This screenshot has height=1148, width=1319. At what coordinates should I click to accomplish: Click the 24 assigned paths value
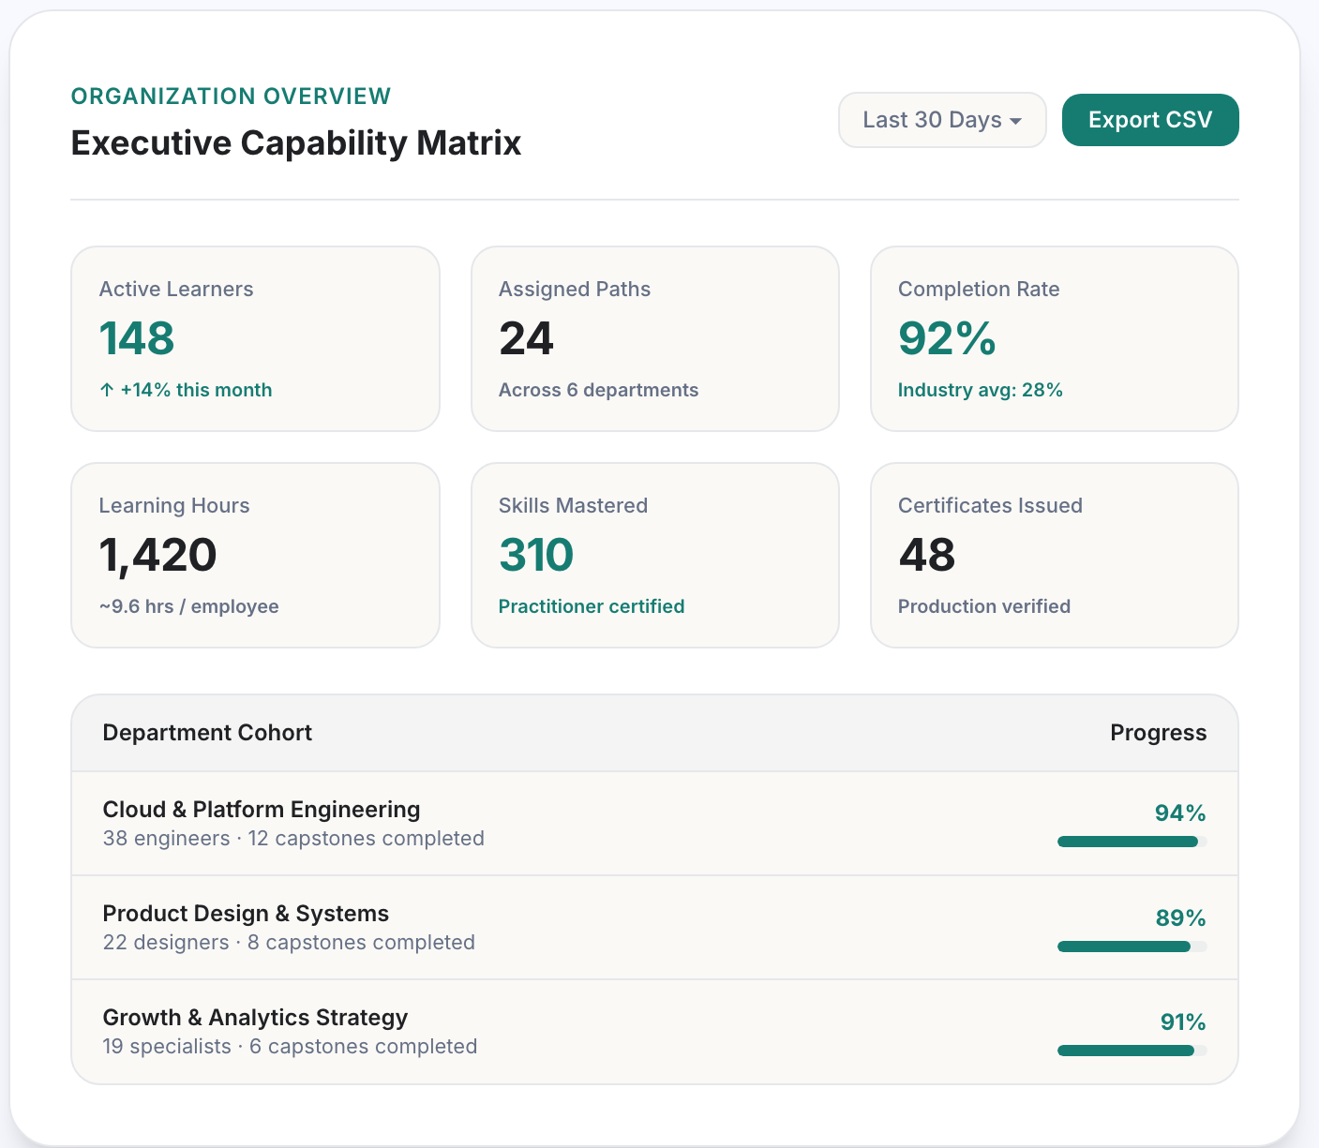(x=527, y=338)
